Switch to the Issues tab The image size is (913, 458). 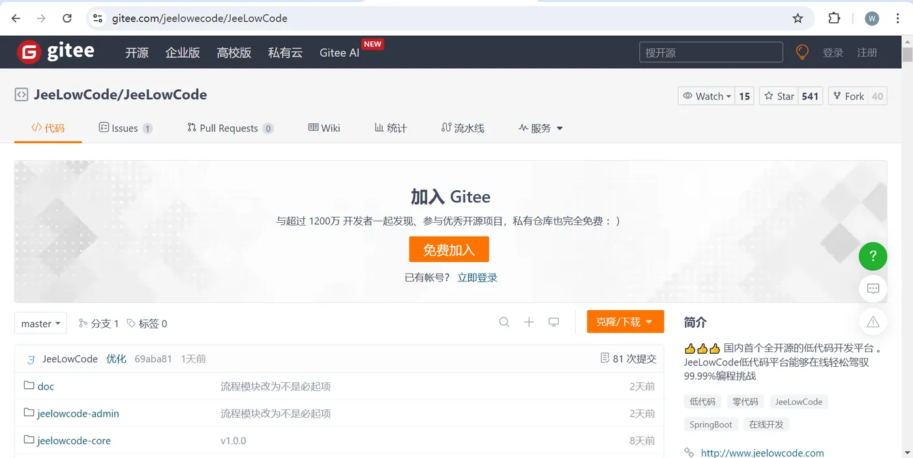(125, 128)
